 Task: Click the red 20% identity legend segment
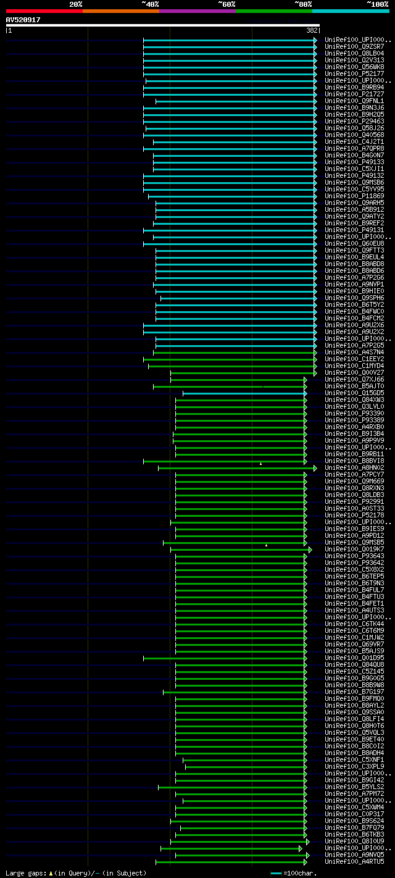[x=44, y=11]
